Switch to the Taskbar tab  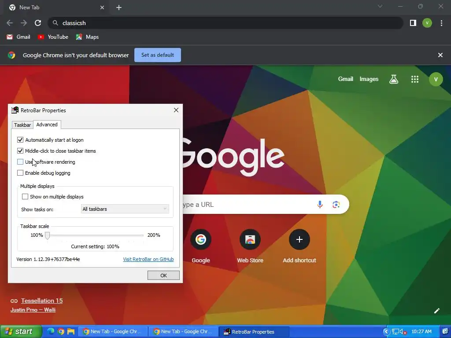(22, 125)
